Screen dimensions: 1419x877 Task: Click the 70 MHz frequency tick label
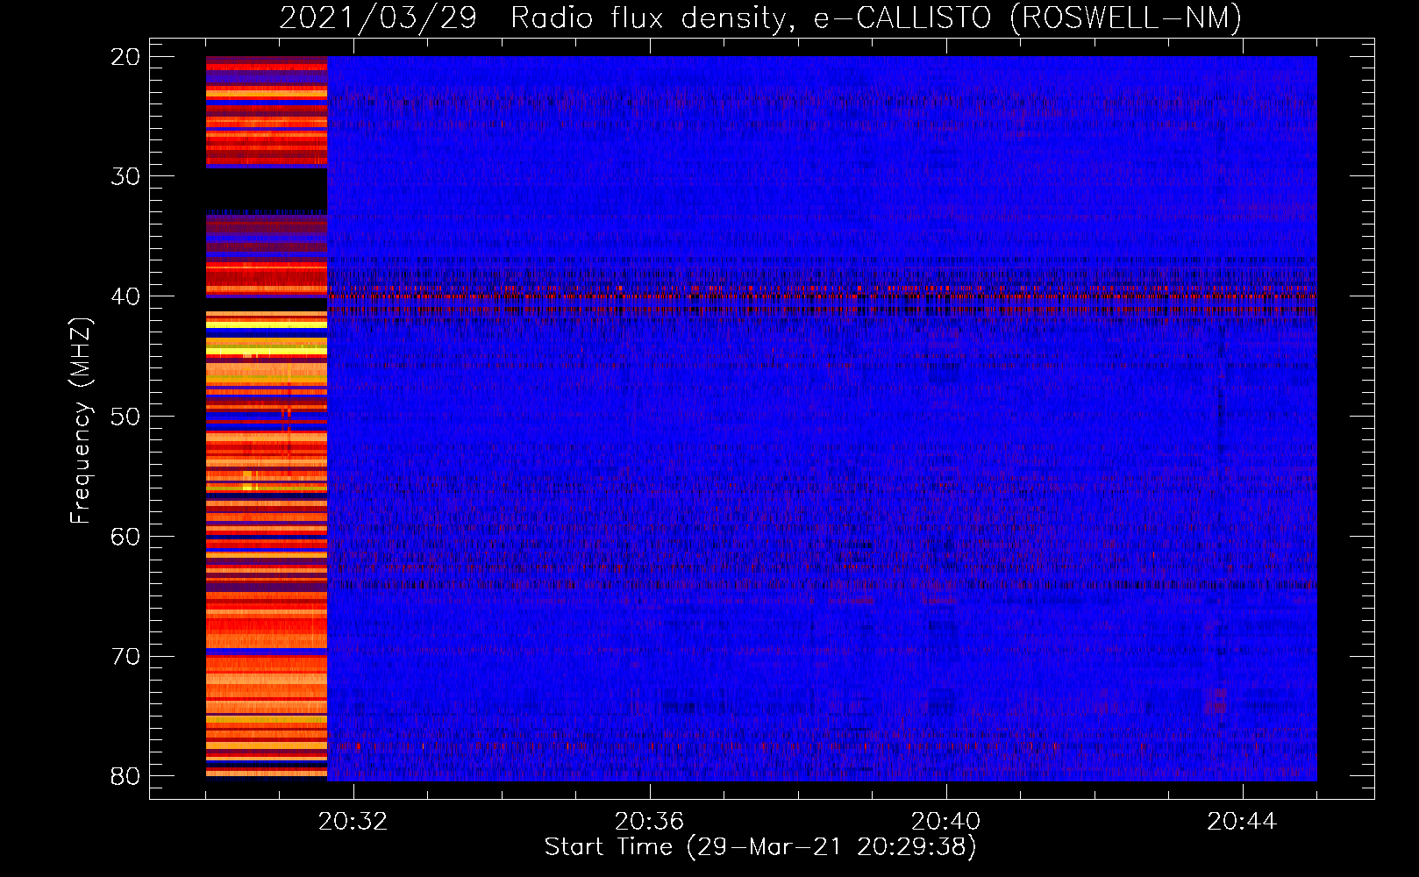[125, 657]
